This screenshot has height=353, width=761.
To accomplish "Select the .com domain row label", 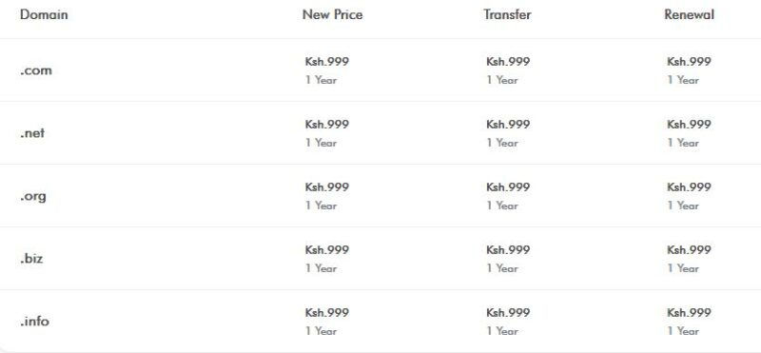I will pyautogui.click(x=36, y=71).
